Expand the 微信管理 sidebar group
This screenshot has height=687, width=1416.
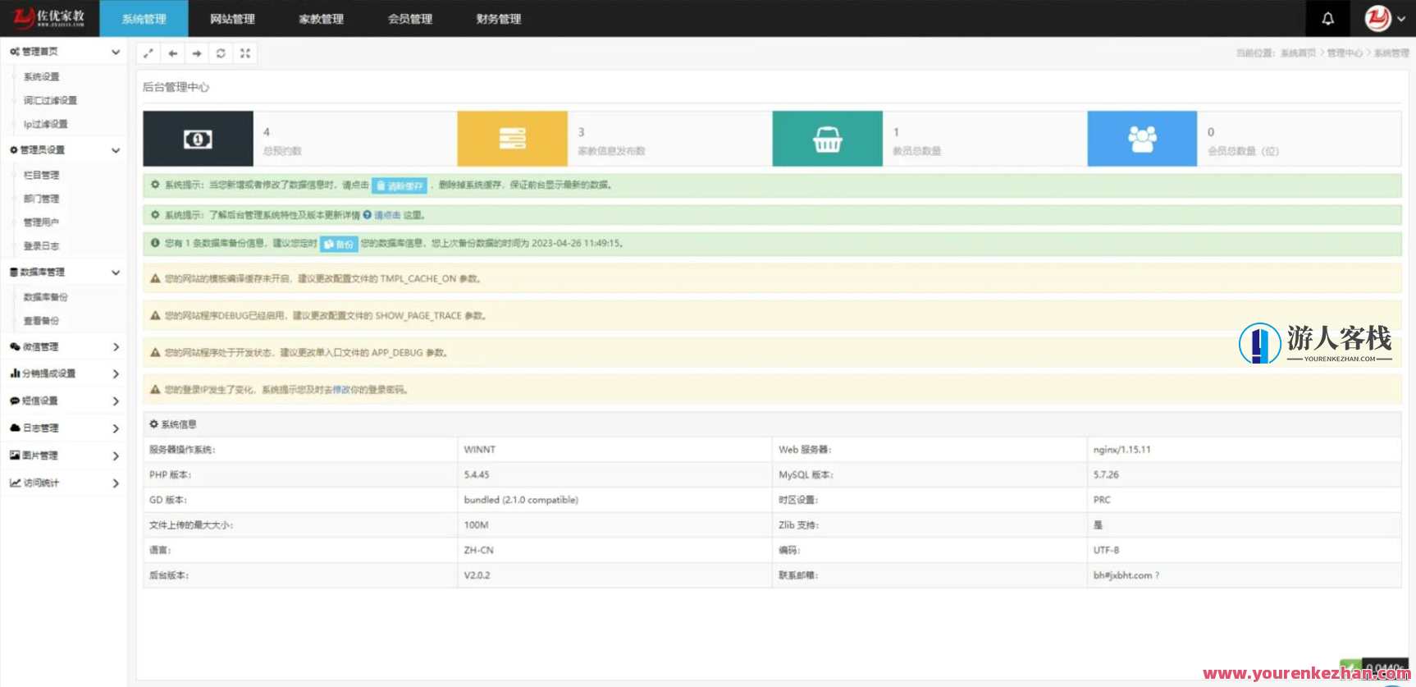[x=116, y=347]
